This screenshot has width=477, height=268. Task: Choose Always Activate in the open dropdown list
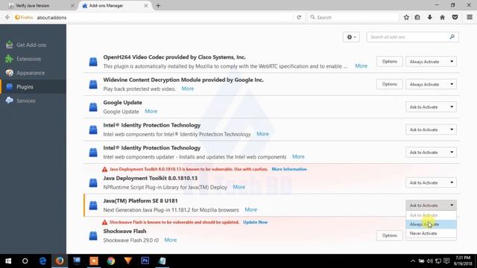coord(431,224)
